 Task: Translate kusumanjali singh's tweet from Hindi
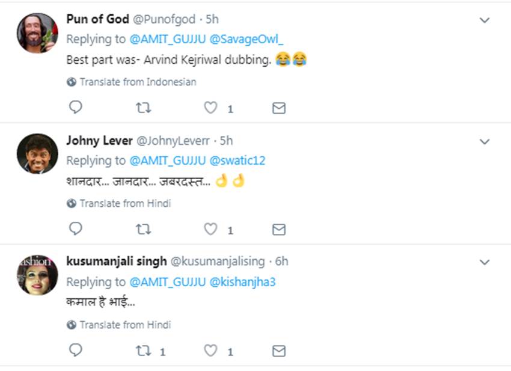point(125,325)
